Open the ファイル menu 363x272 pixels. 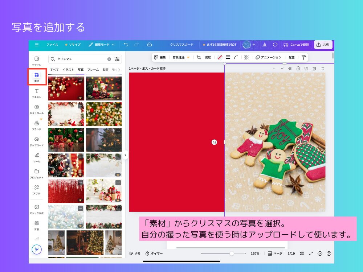[53, 45]
